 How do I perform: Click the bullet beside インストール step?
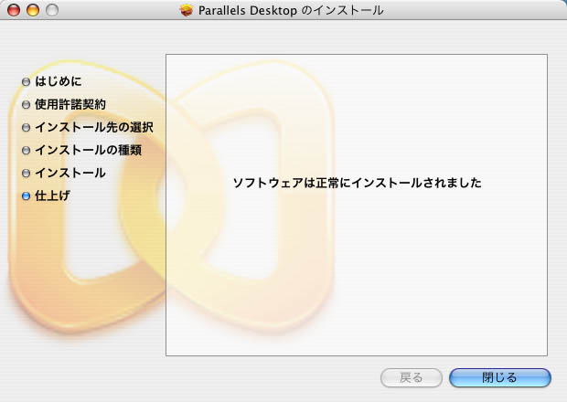tap(26, 173)
